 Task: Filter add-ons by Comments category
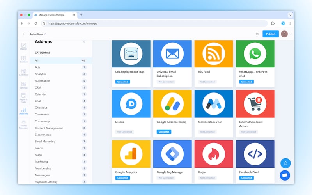point(61,114)
